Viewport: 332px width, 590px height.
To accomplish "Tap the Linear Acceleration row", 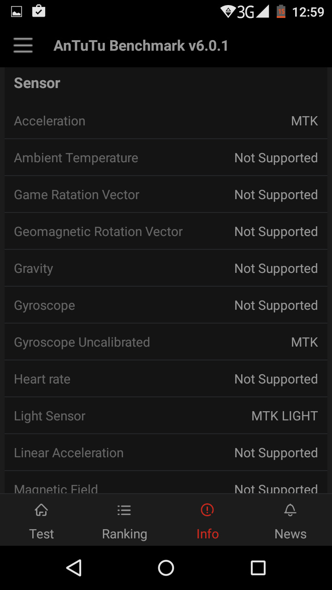I will tap(166, 453).
